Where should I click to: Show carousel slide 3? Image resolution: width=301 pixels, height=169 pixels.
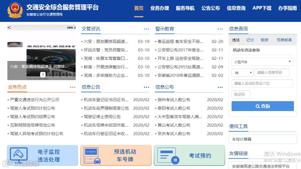56,74
